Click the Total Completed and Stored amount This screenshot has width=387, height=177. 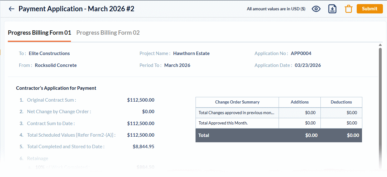pos(143,146)
